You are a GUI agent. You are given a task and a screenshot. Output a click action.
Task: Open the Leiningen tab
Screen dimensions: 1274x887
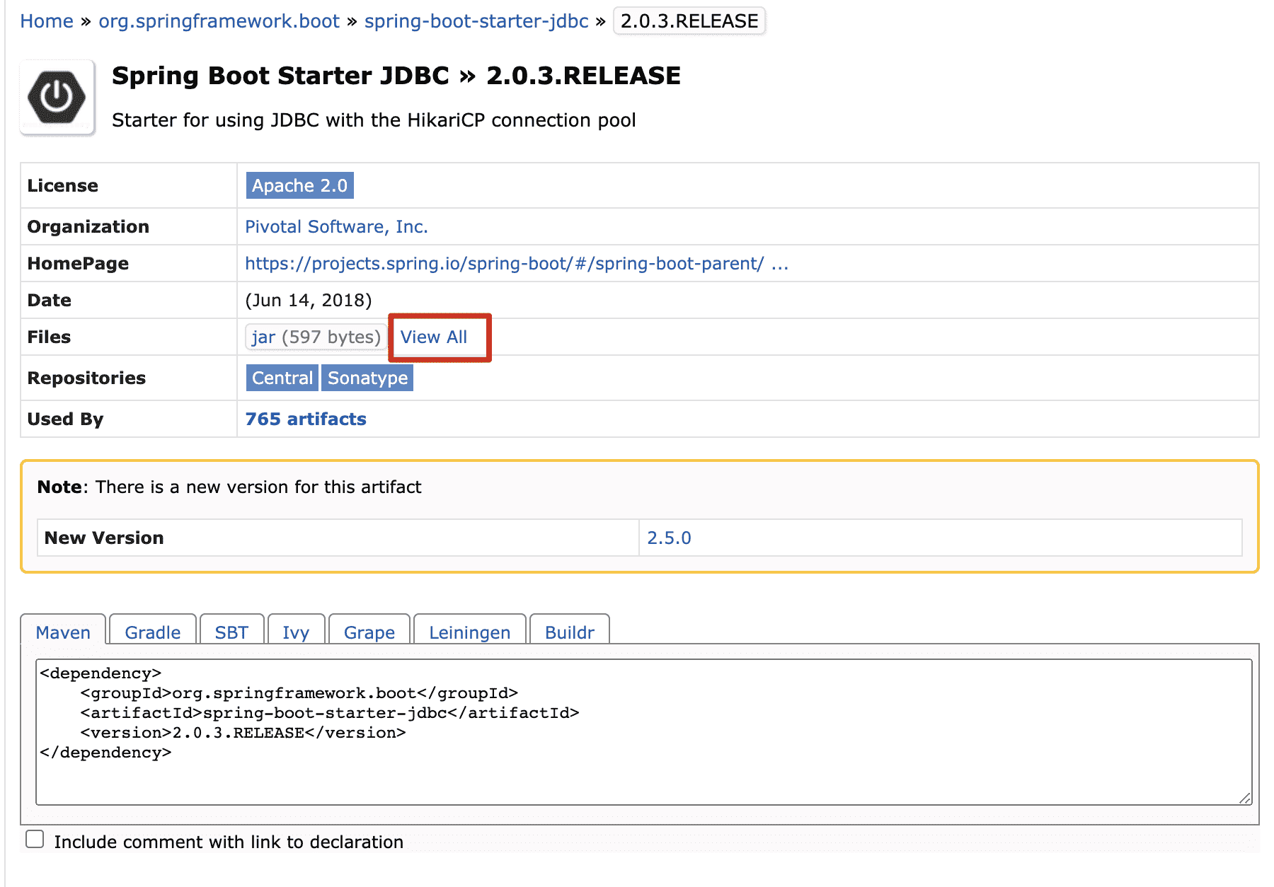click(x=470, y=632)
